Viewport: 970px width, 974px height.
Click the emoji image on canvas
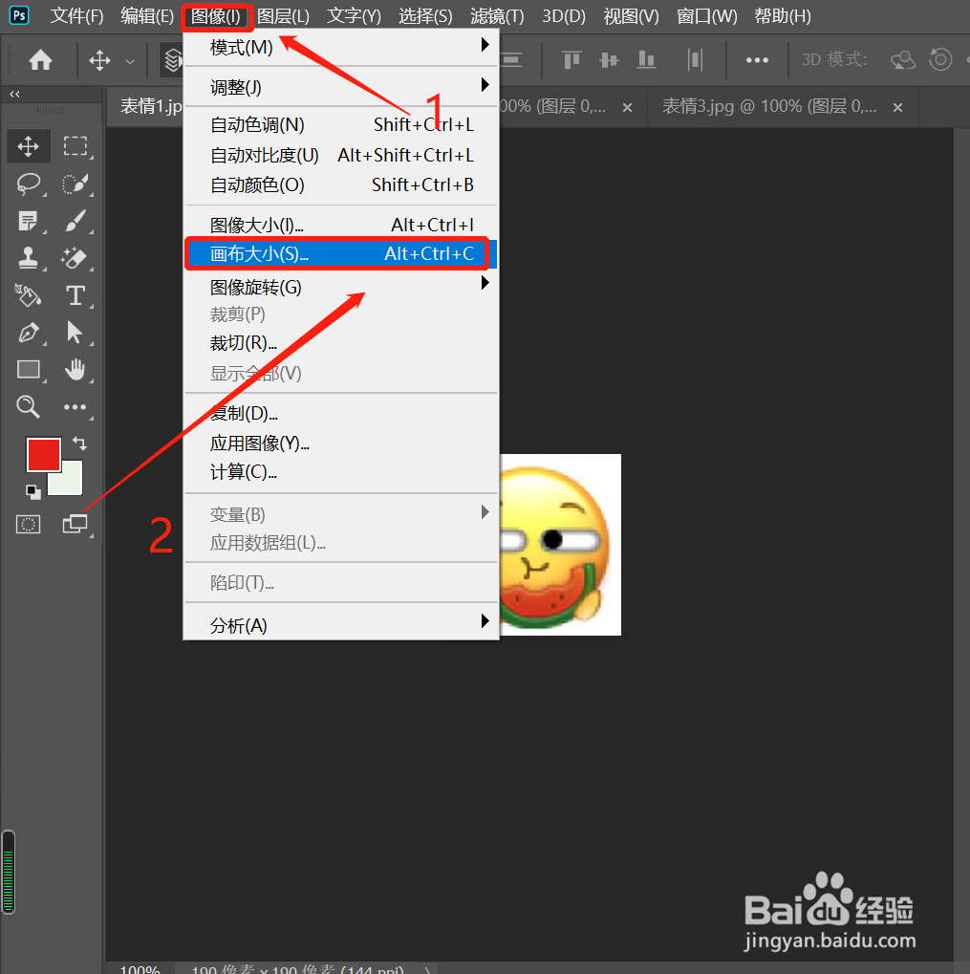tap(560, 545)
